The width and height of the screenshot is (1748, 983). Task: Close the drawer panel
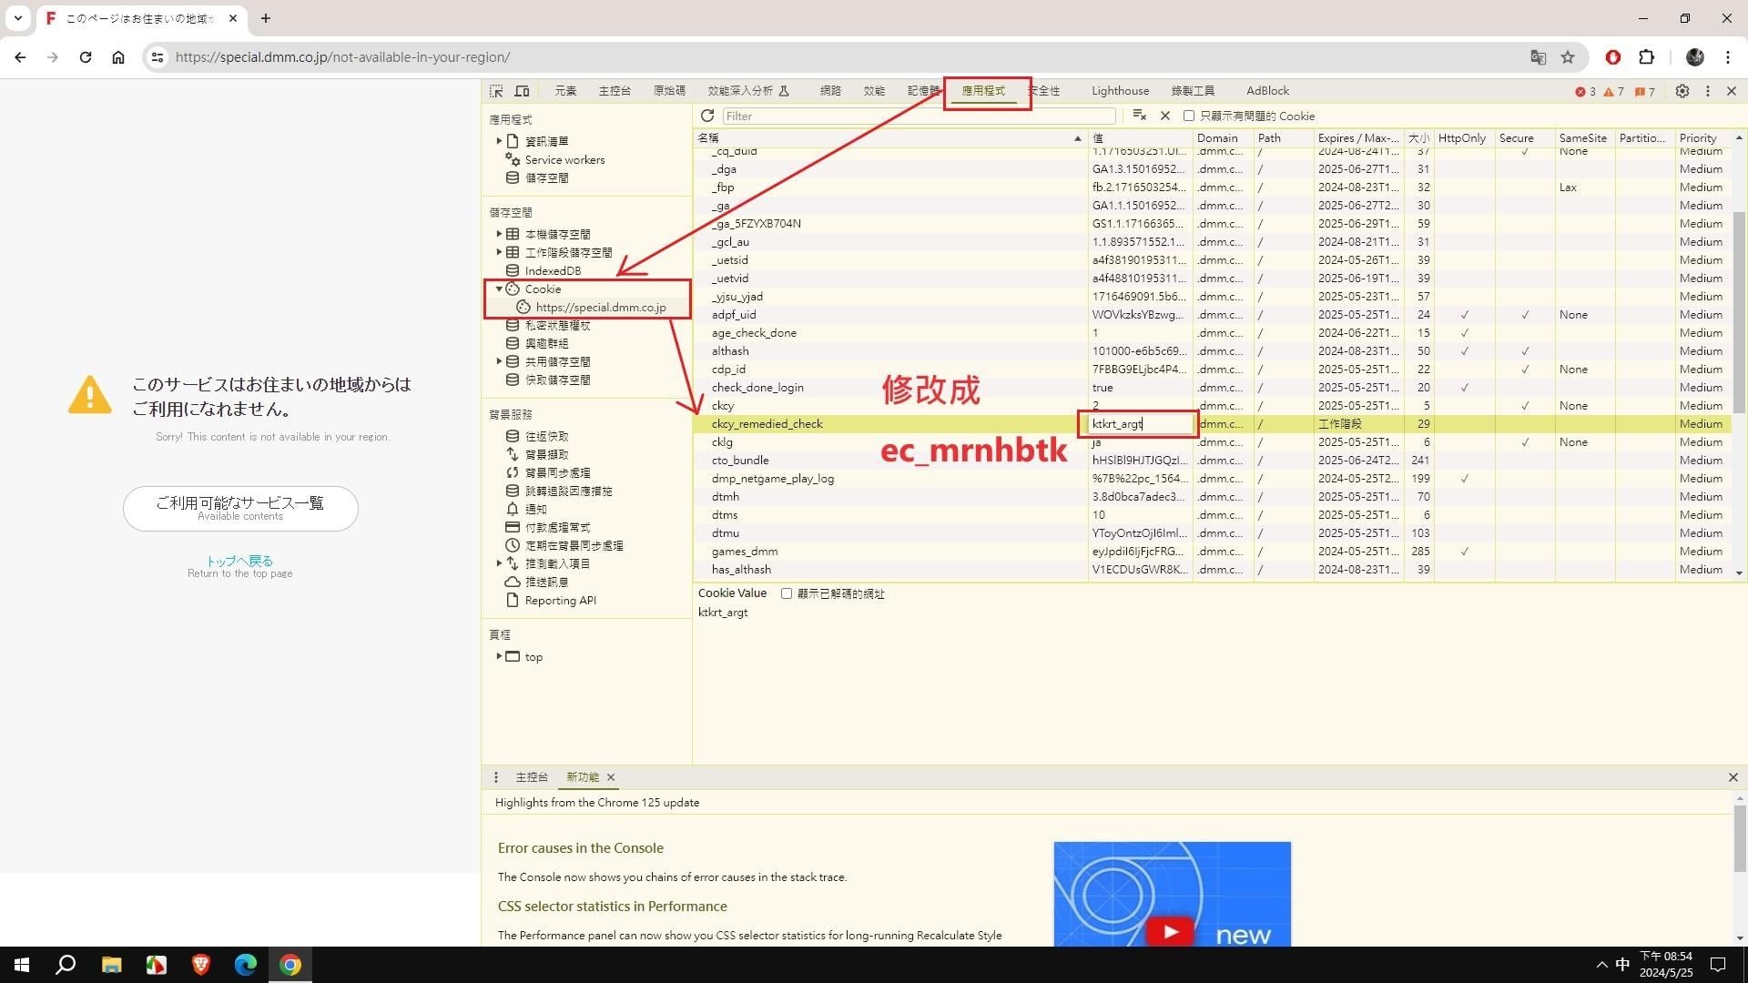point(1733,777)
